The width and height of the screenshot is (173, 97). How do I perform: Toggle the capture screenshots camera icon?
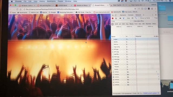coord(120,18)
